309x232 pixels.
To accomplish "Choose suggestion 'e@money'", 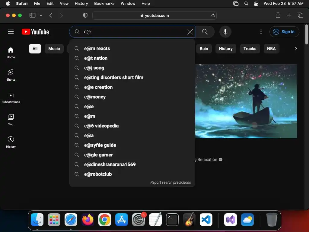I will pos(132,97).
